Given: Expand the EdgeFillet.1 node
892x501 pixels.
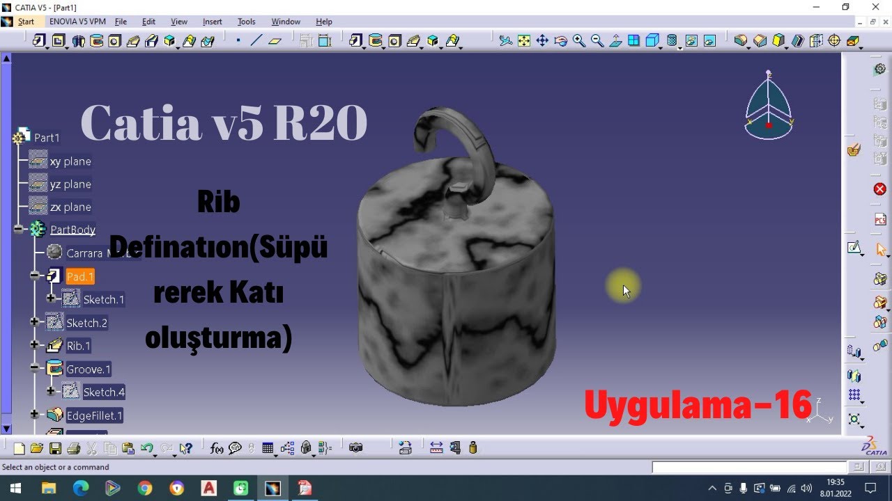Looking at the screenshot, I should tap(35, 415).
